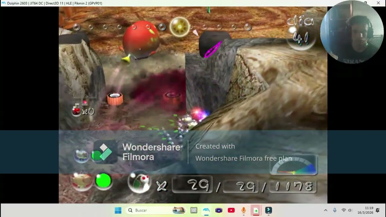Click the tray microphone icon

pos(334,210)
